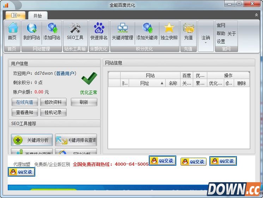The width and height of the screenshot is (263, 198).
Task: Click the 刷新 button
Action: (x=84, y=102)
